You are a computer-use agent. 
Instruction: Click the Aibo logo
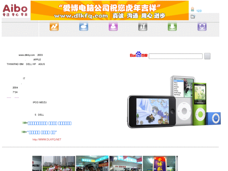click(x=15, y=10)
